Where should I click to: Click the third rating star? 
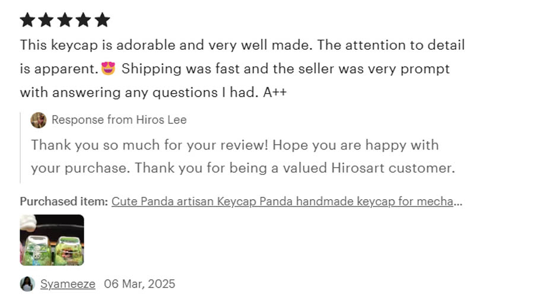[65, 20]
